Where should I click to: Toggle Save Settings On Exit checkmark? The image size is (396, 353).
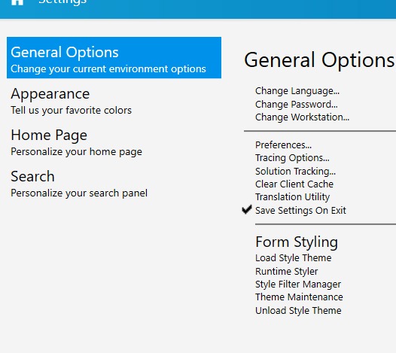pos(247,209)
